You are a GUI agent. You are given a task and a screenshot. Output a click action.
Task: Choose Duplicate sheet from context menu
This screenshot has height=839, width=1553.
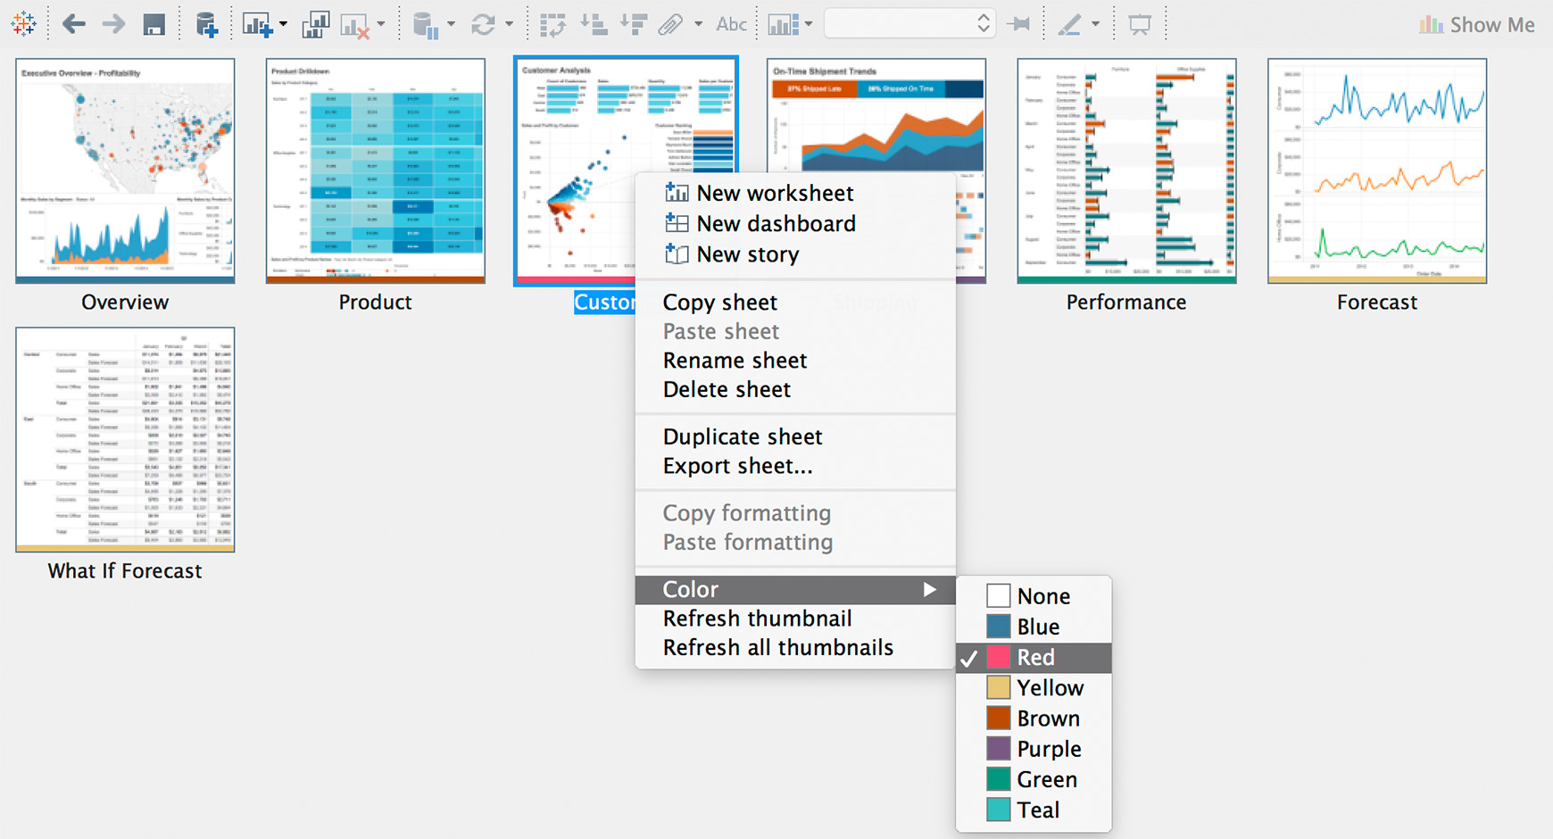tap(742, 436)
